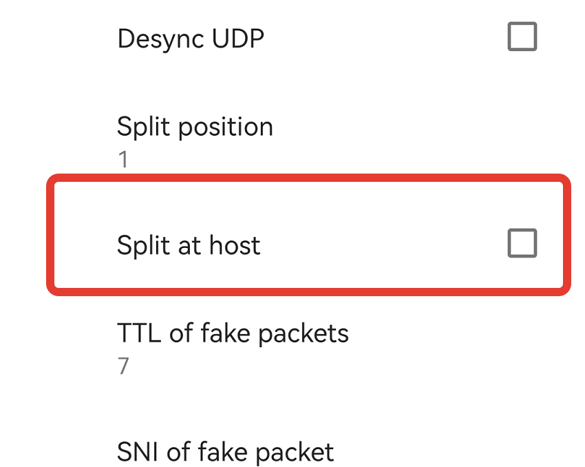
Task: Select the highlighted Split at host row
Action: pyautogui.click(x=308, y=235)
